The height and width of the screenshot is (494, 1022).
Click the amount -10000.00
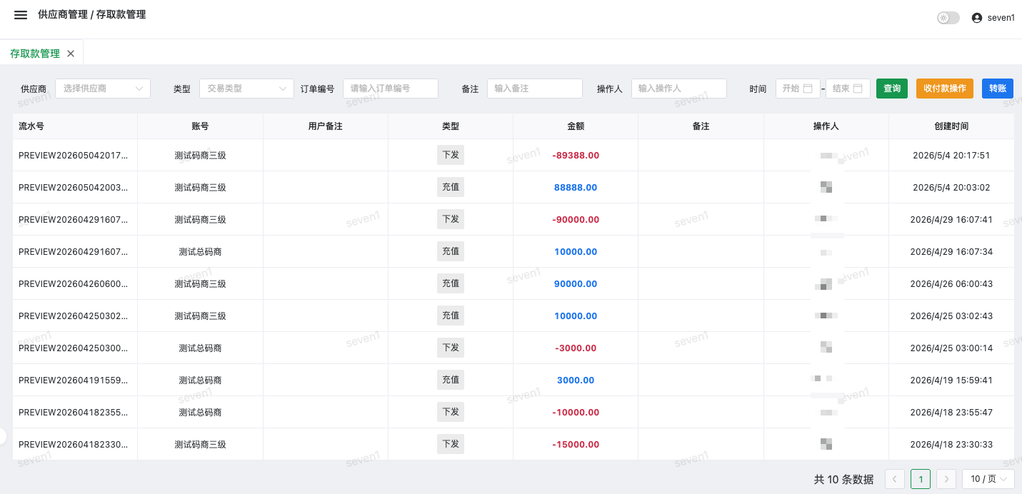click(576, 413)
